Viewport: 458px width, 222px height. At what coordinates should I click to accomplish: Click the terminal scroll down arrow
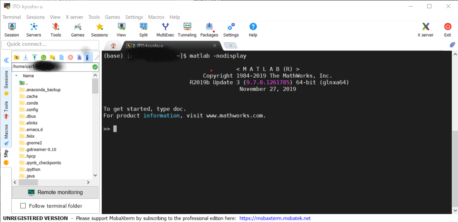[454, 210]
